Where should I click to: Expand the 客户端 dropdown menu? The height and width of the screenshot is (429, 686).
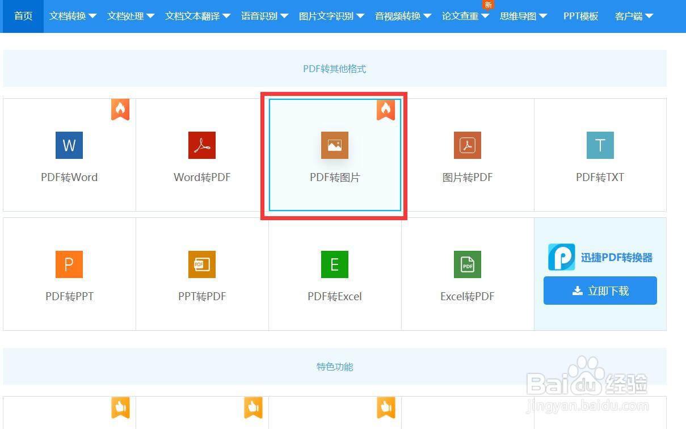pyautogui.click(x=633, y=16)
